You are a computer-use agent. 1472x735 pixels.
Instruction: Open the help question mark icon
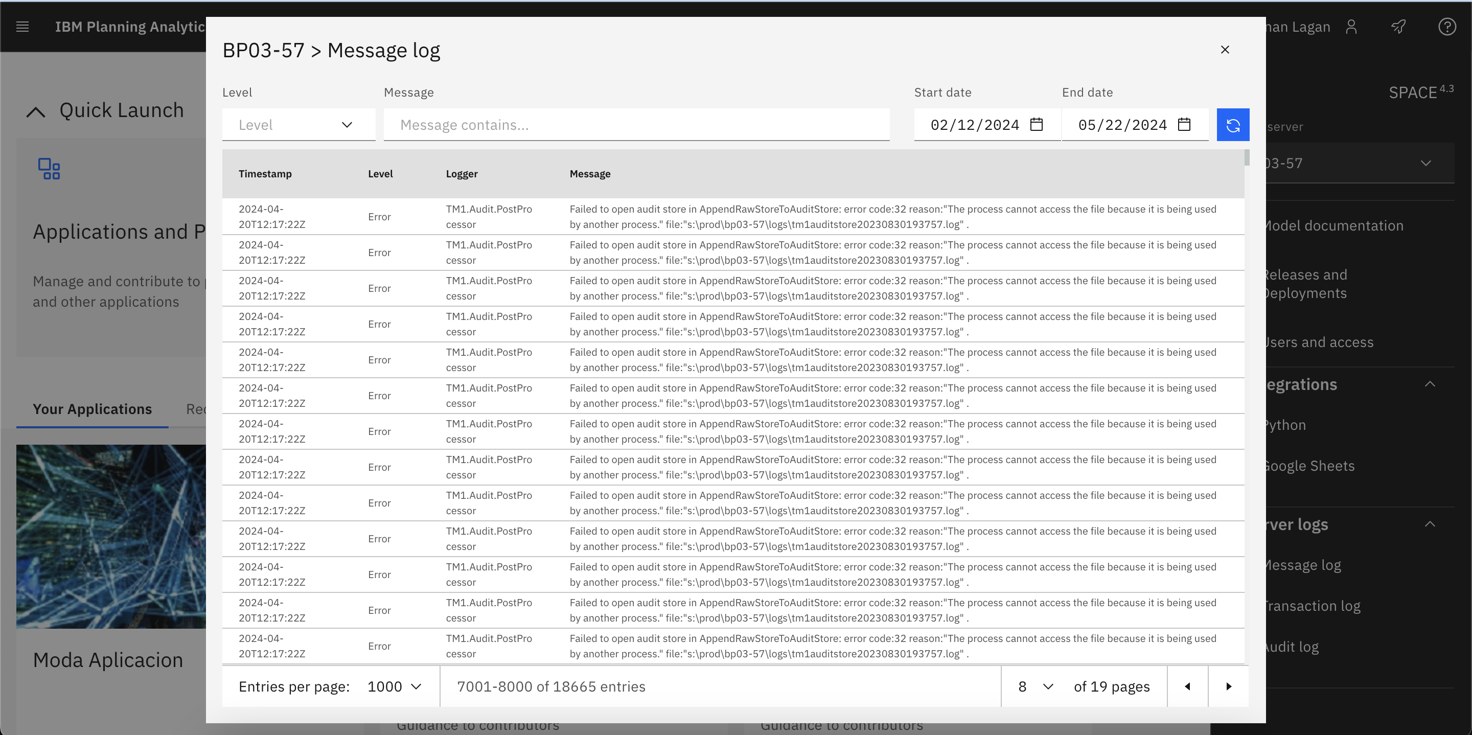tap(1446, 26)
